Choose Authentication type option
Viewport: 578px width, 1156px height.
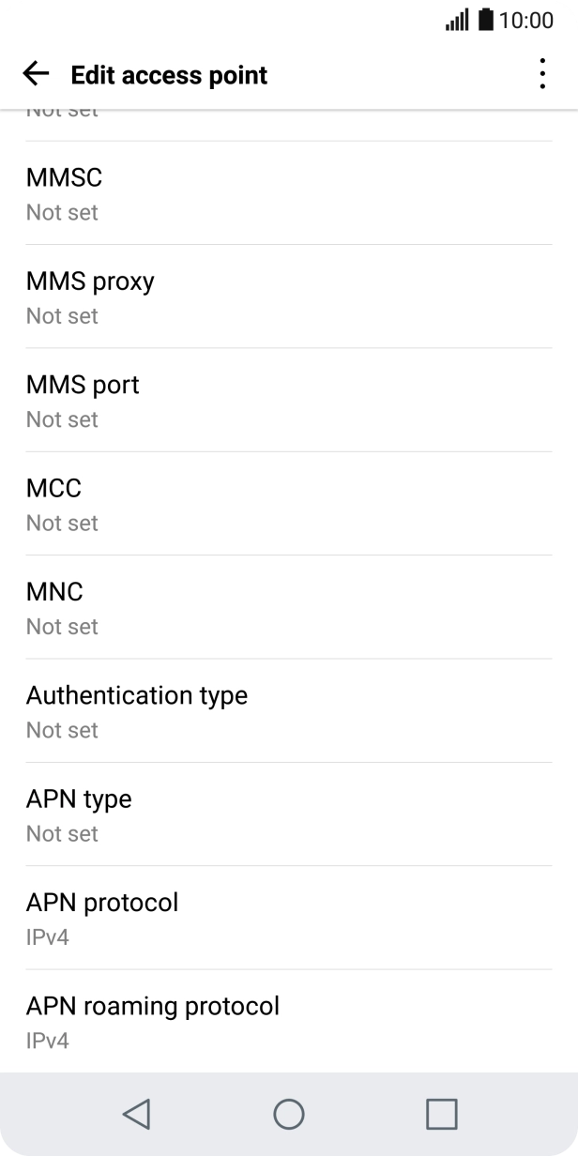(x=288, y=710)
